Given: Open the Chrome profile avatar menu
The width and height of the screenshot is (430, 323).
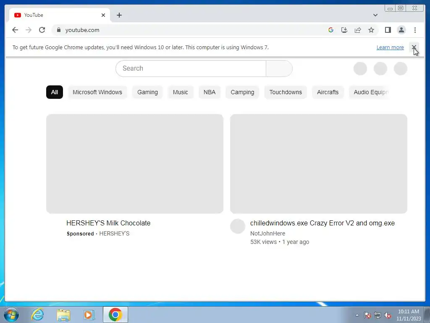Looking at the screenshot, I should (401, 30).
